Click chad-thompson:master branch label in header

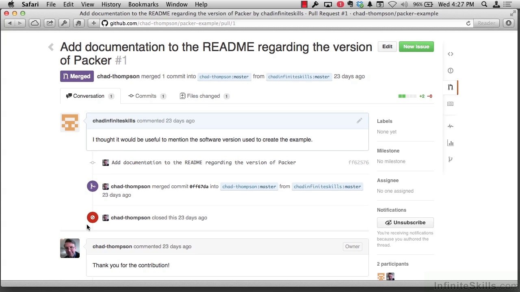(224, 77)
